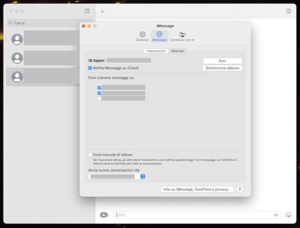Toggle Abilita Messaggi su iCloud checkbox
The width and height of the screenshot is (300, 228).
pos(90,68)
